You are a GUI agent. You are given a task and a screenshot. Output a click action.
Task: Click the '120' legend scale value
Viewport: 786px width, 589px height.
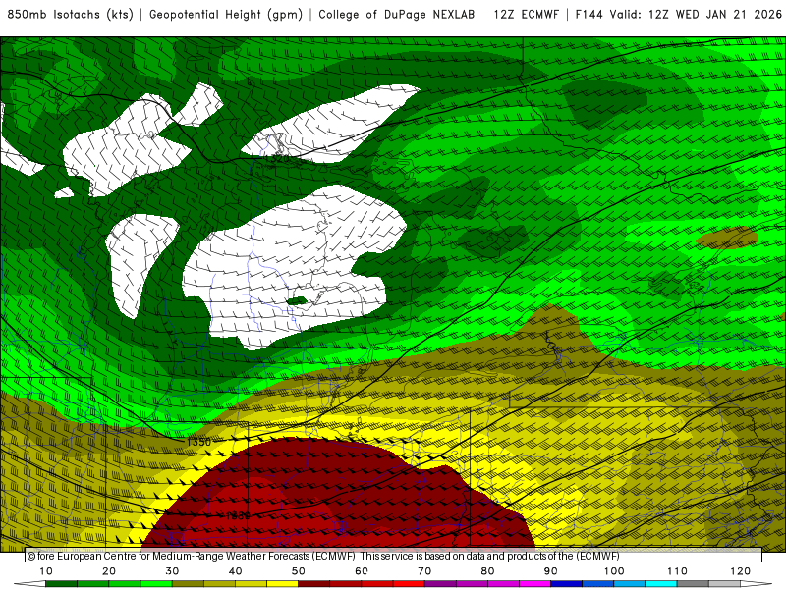click(x=741, y=571)
